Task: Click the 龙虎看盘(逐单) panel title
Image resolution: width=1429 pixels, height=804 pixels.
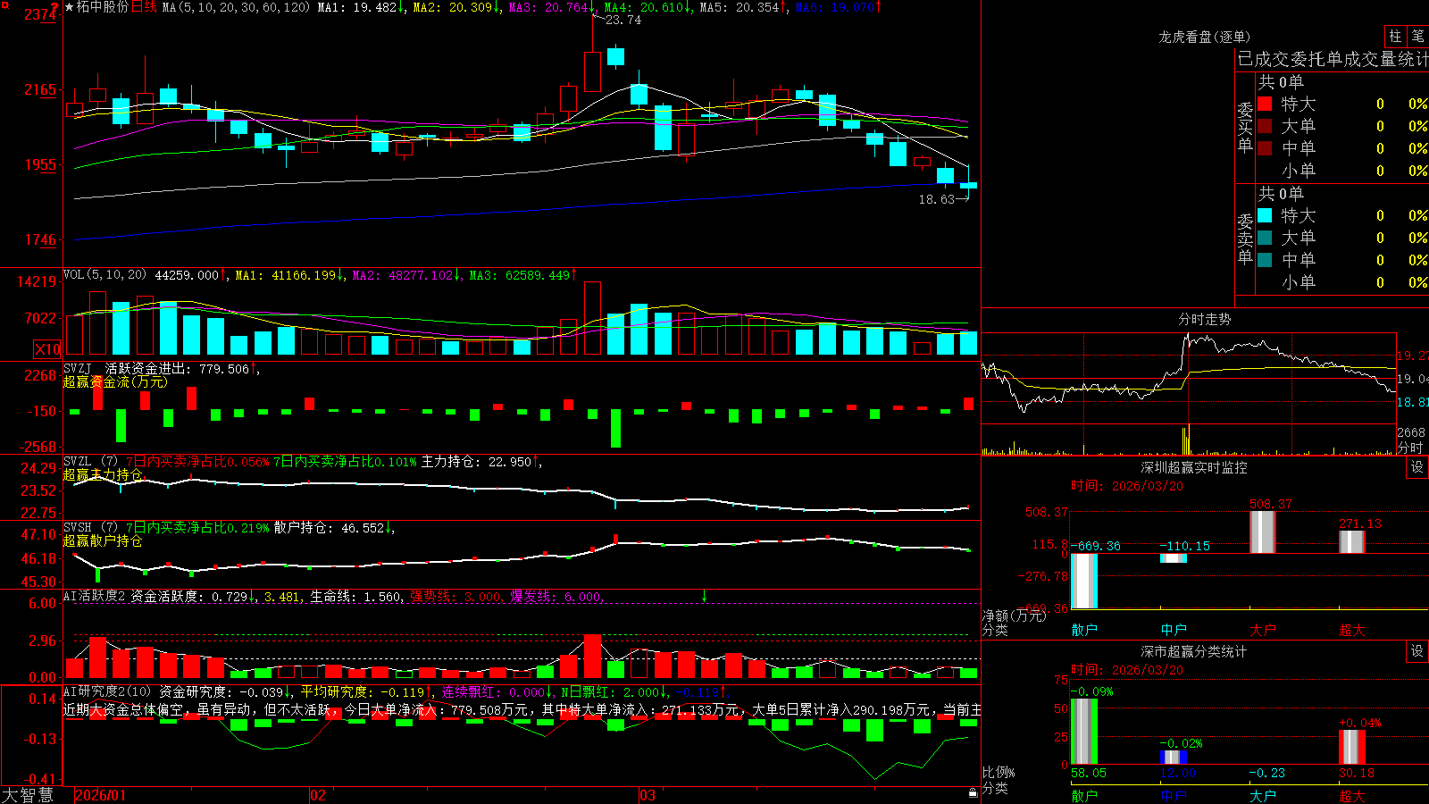Action: (1204, 37)
